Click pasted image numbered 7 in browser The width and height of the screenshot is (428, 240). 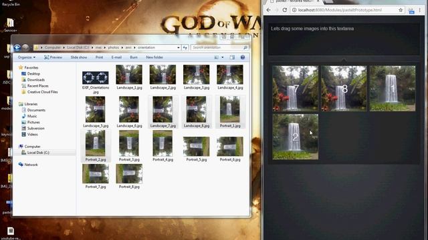295,89
